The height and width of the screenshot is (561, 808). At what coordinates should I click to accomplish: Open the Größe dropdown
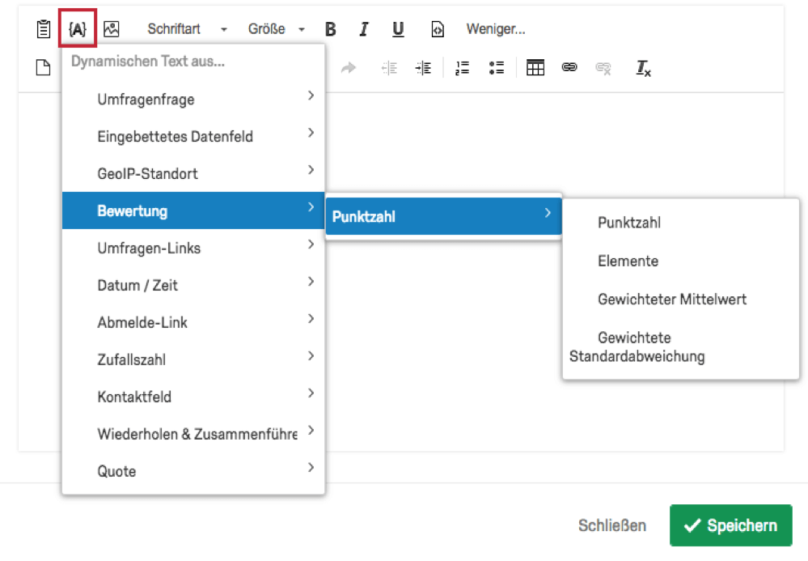pos(276,29)
